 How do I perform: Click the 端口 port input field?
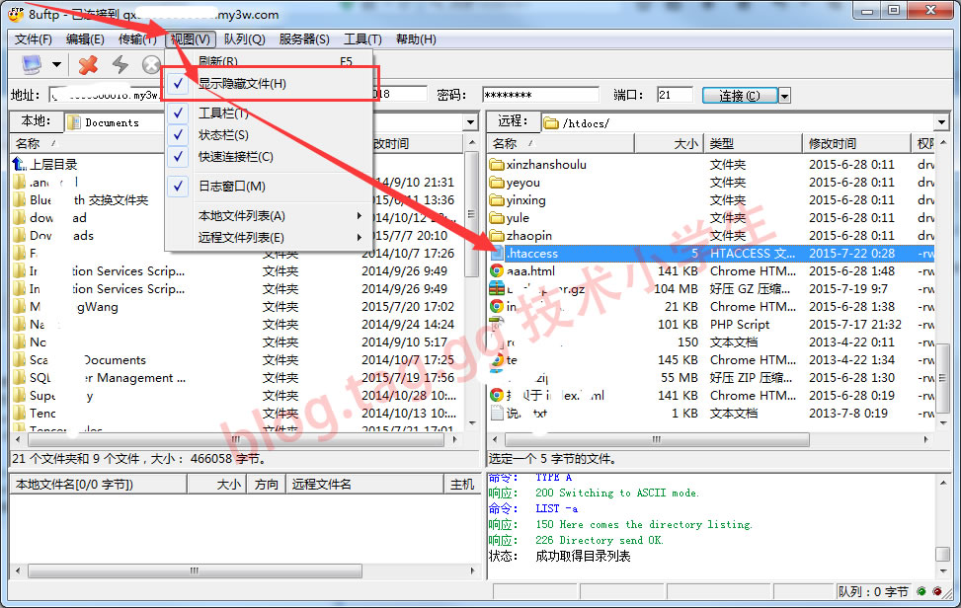tap(675, 95)
